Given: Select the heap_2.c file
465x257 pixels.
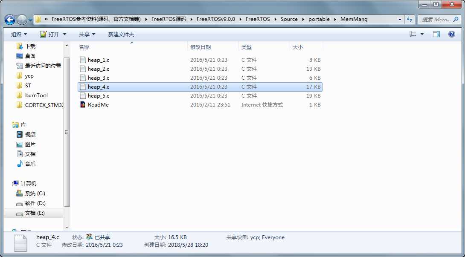Looking at the screenshot, I should click(200, 69).
